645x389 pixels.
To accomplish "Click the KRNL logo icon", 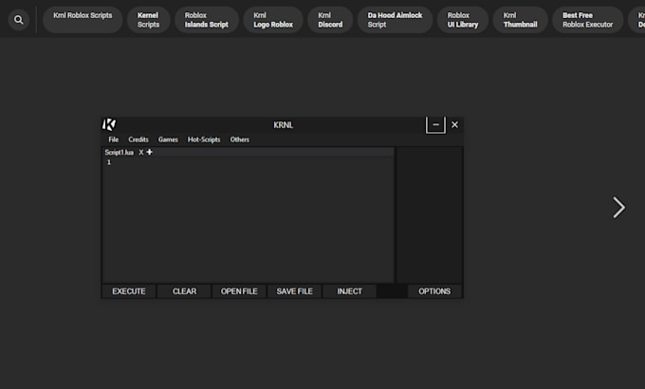I will (109, 124).
